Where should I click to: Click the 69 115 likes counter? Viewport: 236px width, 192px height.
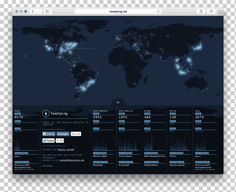[x=76, y=134]
